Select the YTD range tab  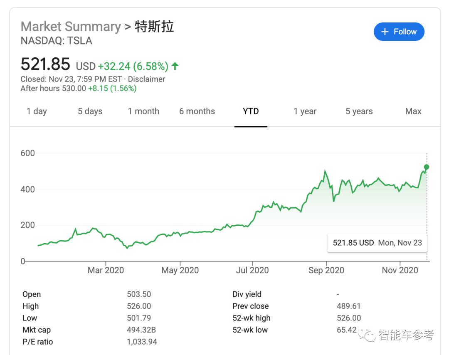[x=251, y=111]
